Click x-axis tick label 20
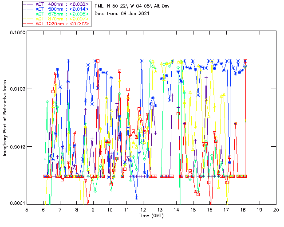Screen dimensions: 284x227 point(276,210)
